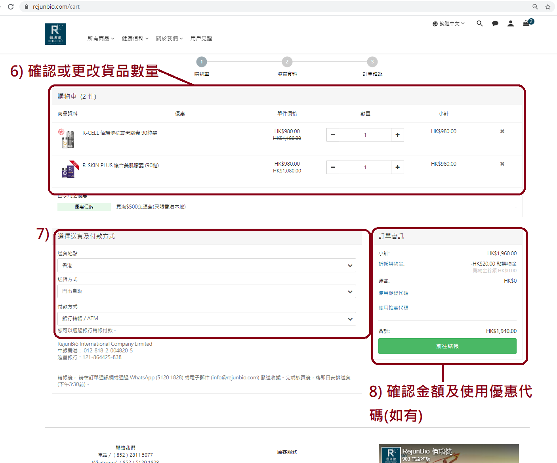Click the subtotal HK$1,960.00 in order info

pyautogui.click(x=502, y=253)
